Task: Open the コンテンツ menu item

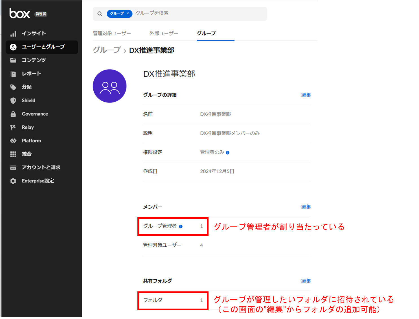Action: [x=42, y=60]
